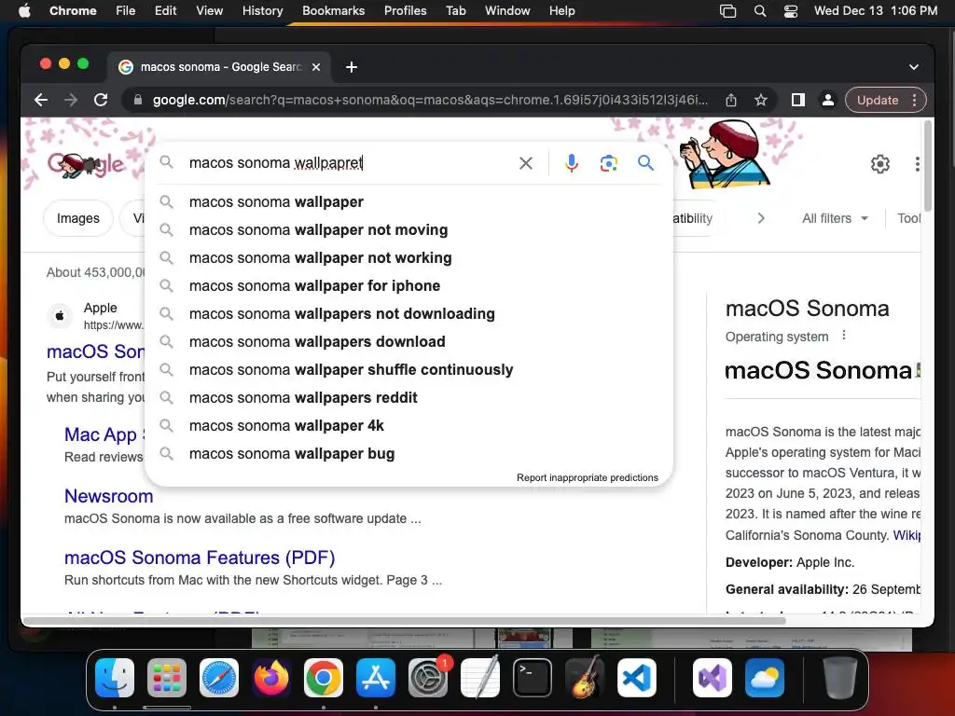Click the Google doodle logo

(85, 164)
